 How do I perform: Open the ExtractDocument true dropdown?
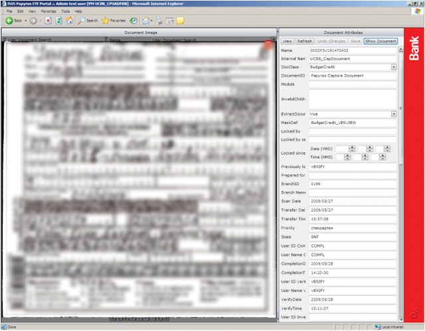(394, 114)
